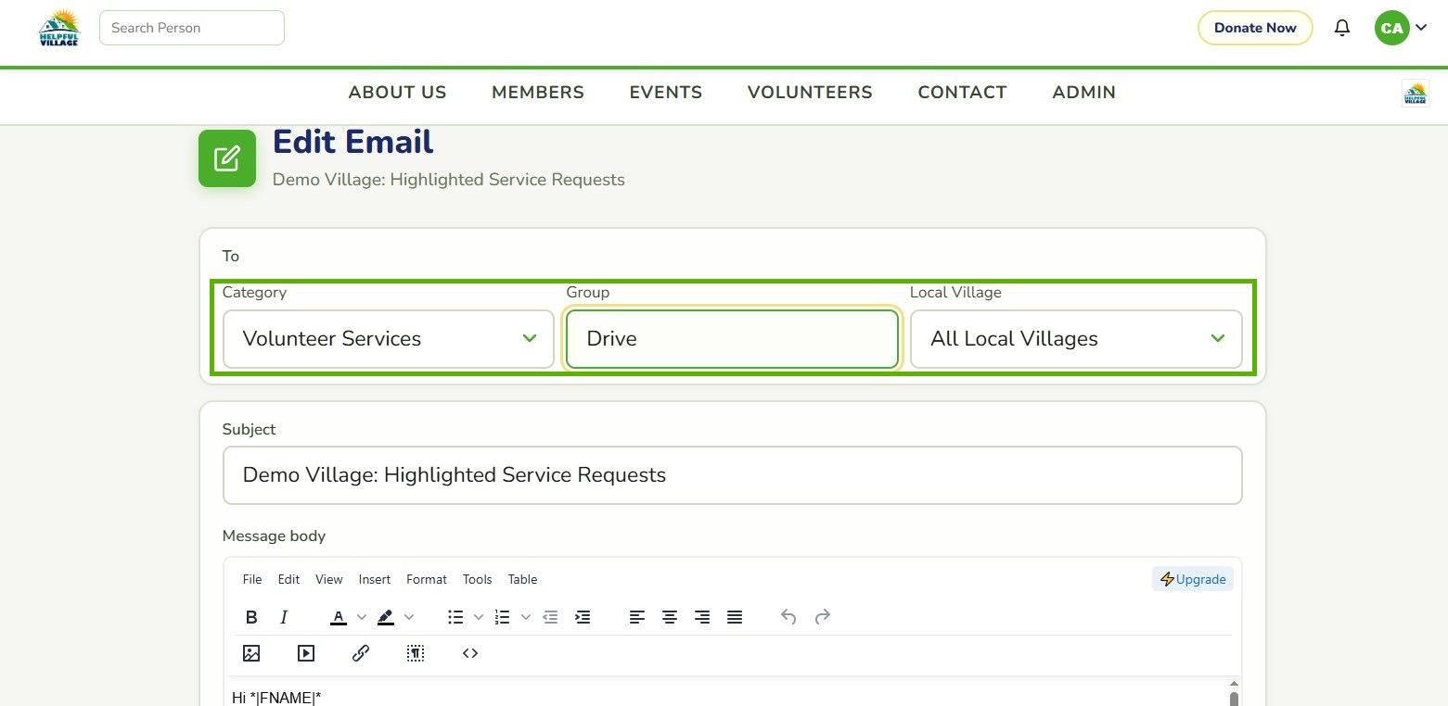Click the Upgrade editor link
Screen dimensions: 1448x706
pyautogui.click(x=1193, y=579)
